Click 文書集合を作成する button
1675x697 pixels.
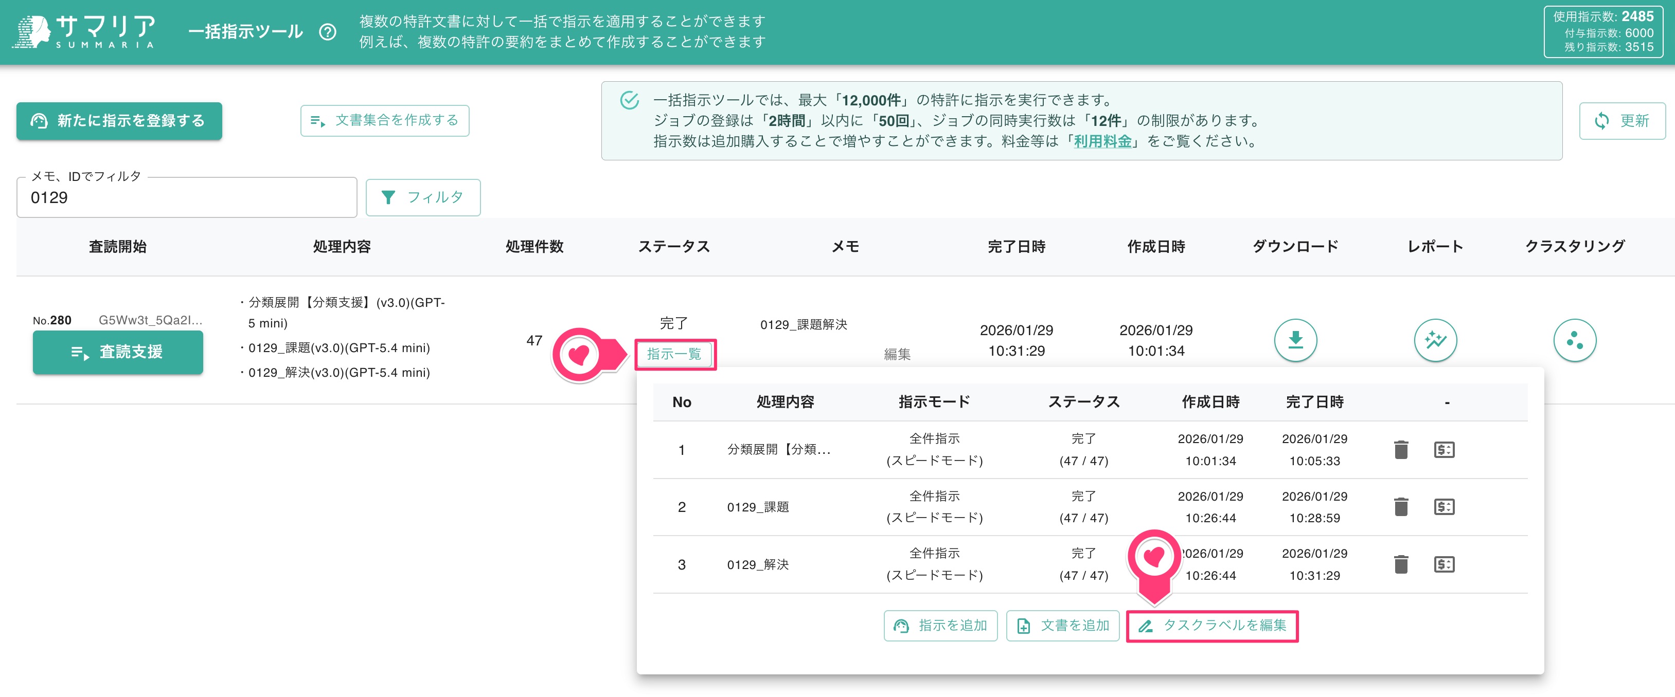point(385,121)
